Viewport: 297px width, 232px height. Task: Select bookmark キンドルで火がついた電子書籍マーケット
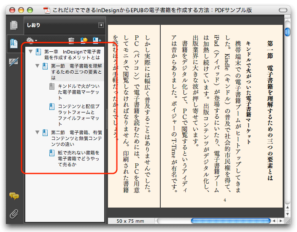(x=78, y=92)
